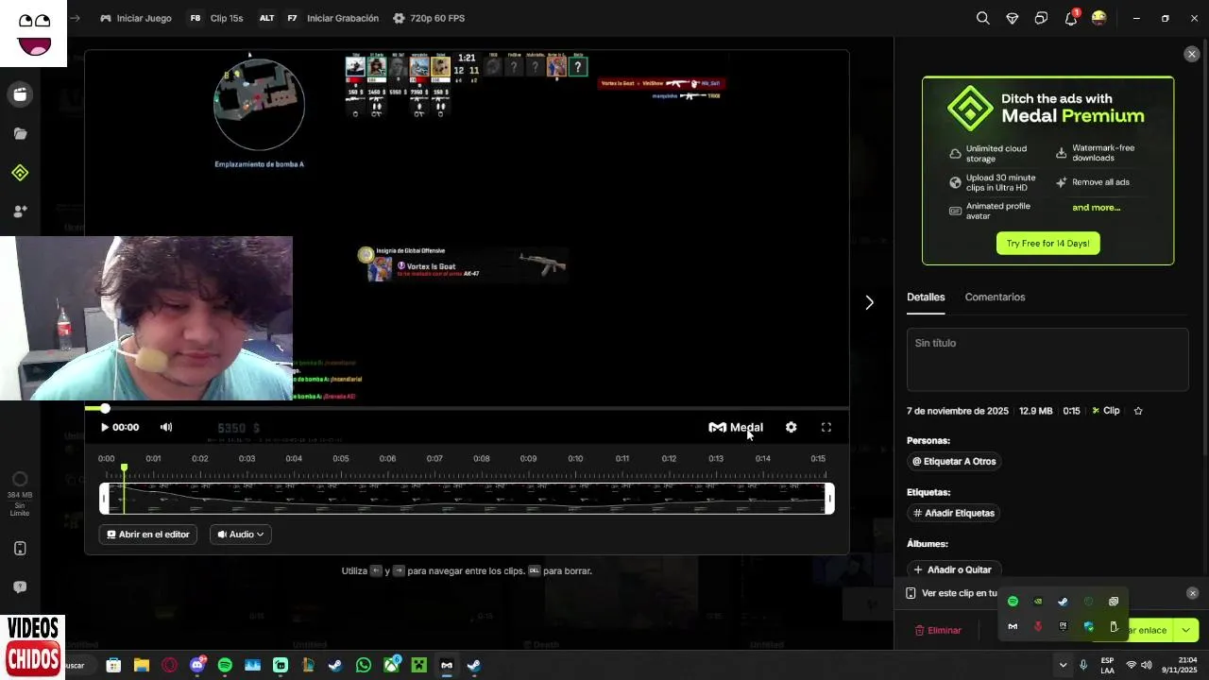Screen dimensions: 1209x680
Task: Open search in the top bar
Action: 982,18
